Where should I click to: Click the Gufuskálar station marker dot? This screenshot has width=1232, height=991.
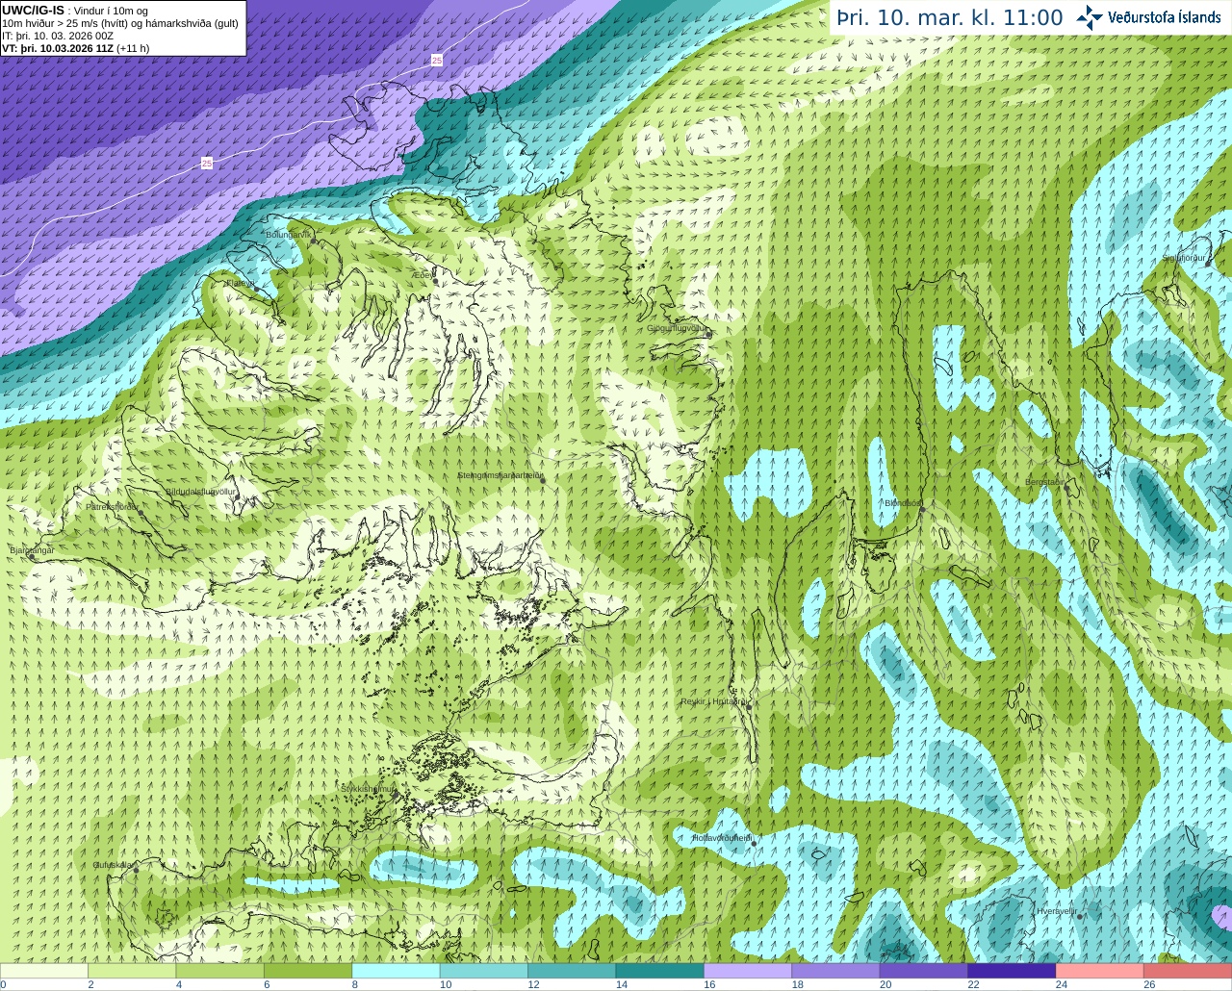coord(136,870)
